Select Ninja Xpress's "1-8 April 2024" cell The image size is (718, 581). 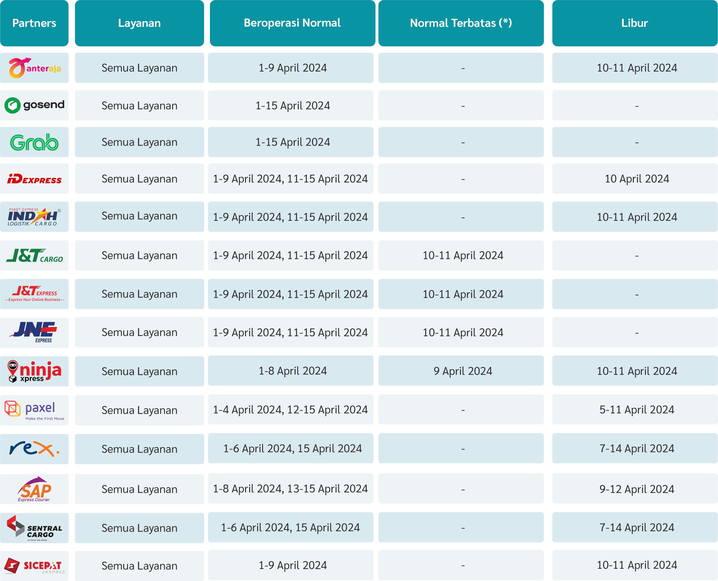291,371
